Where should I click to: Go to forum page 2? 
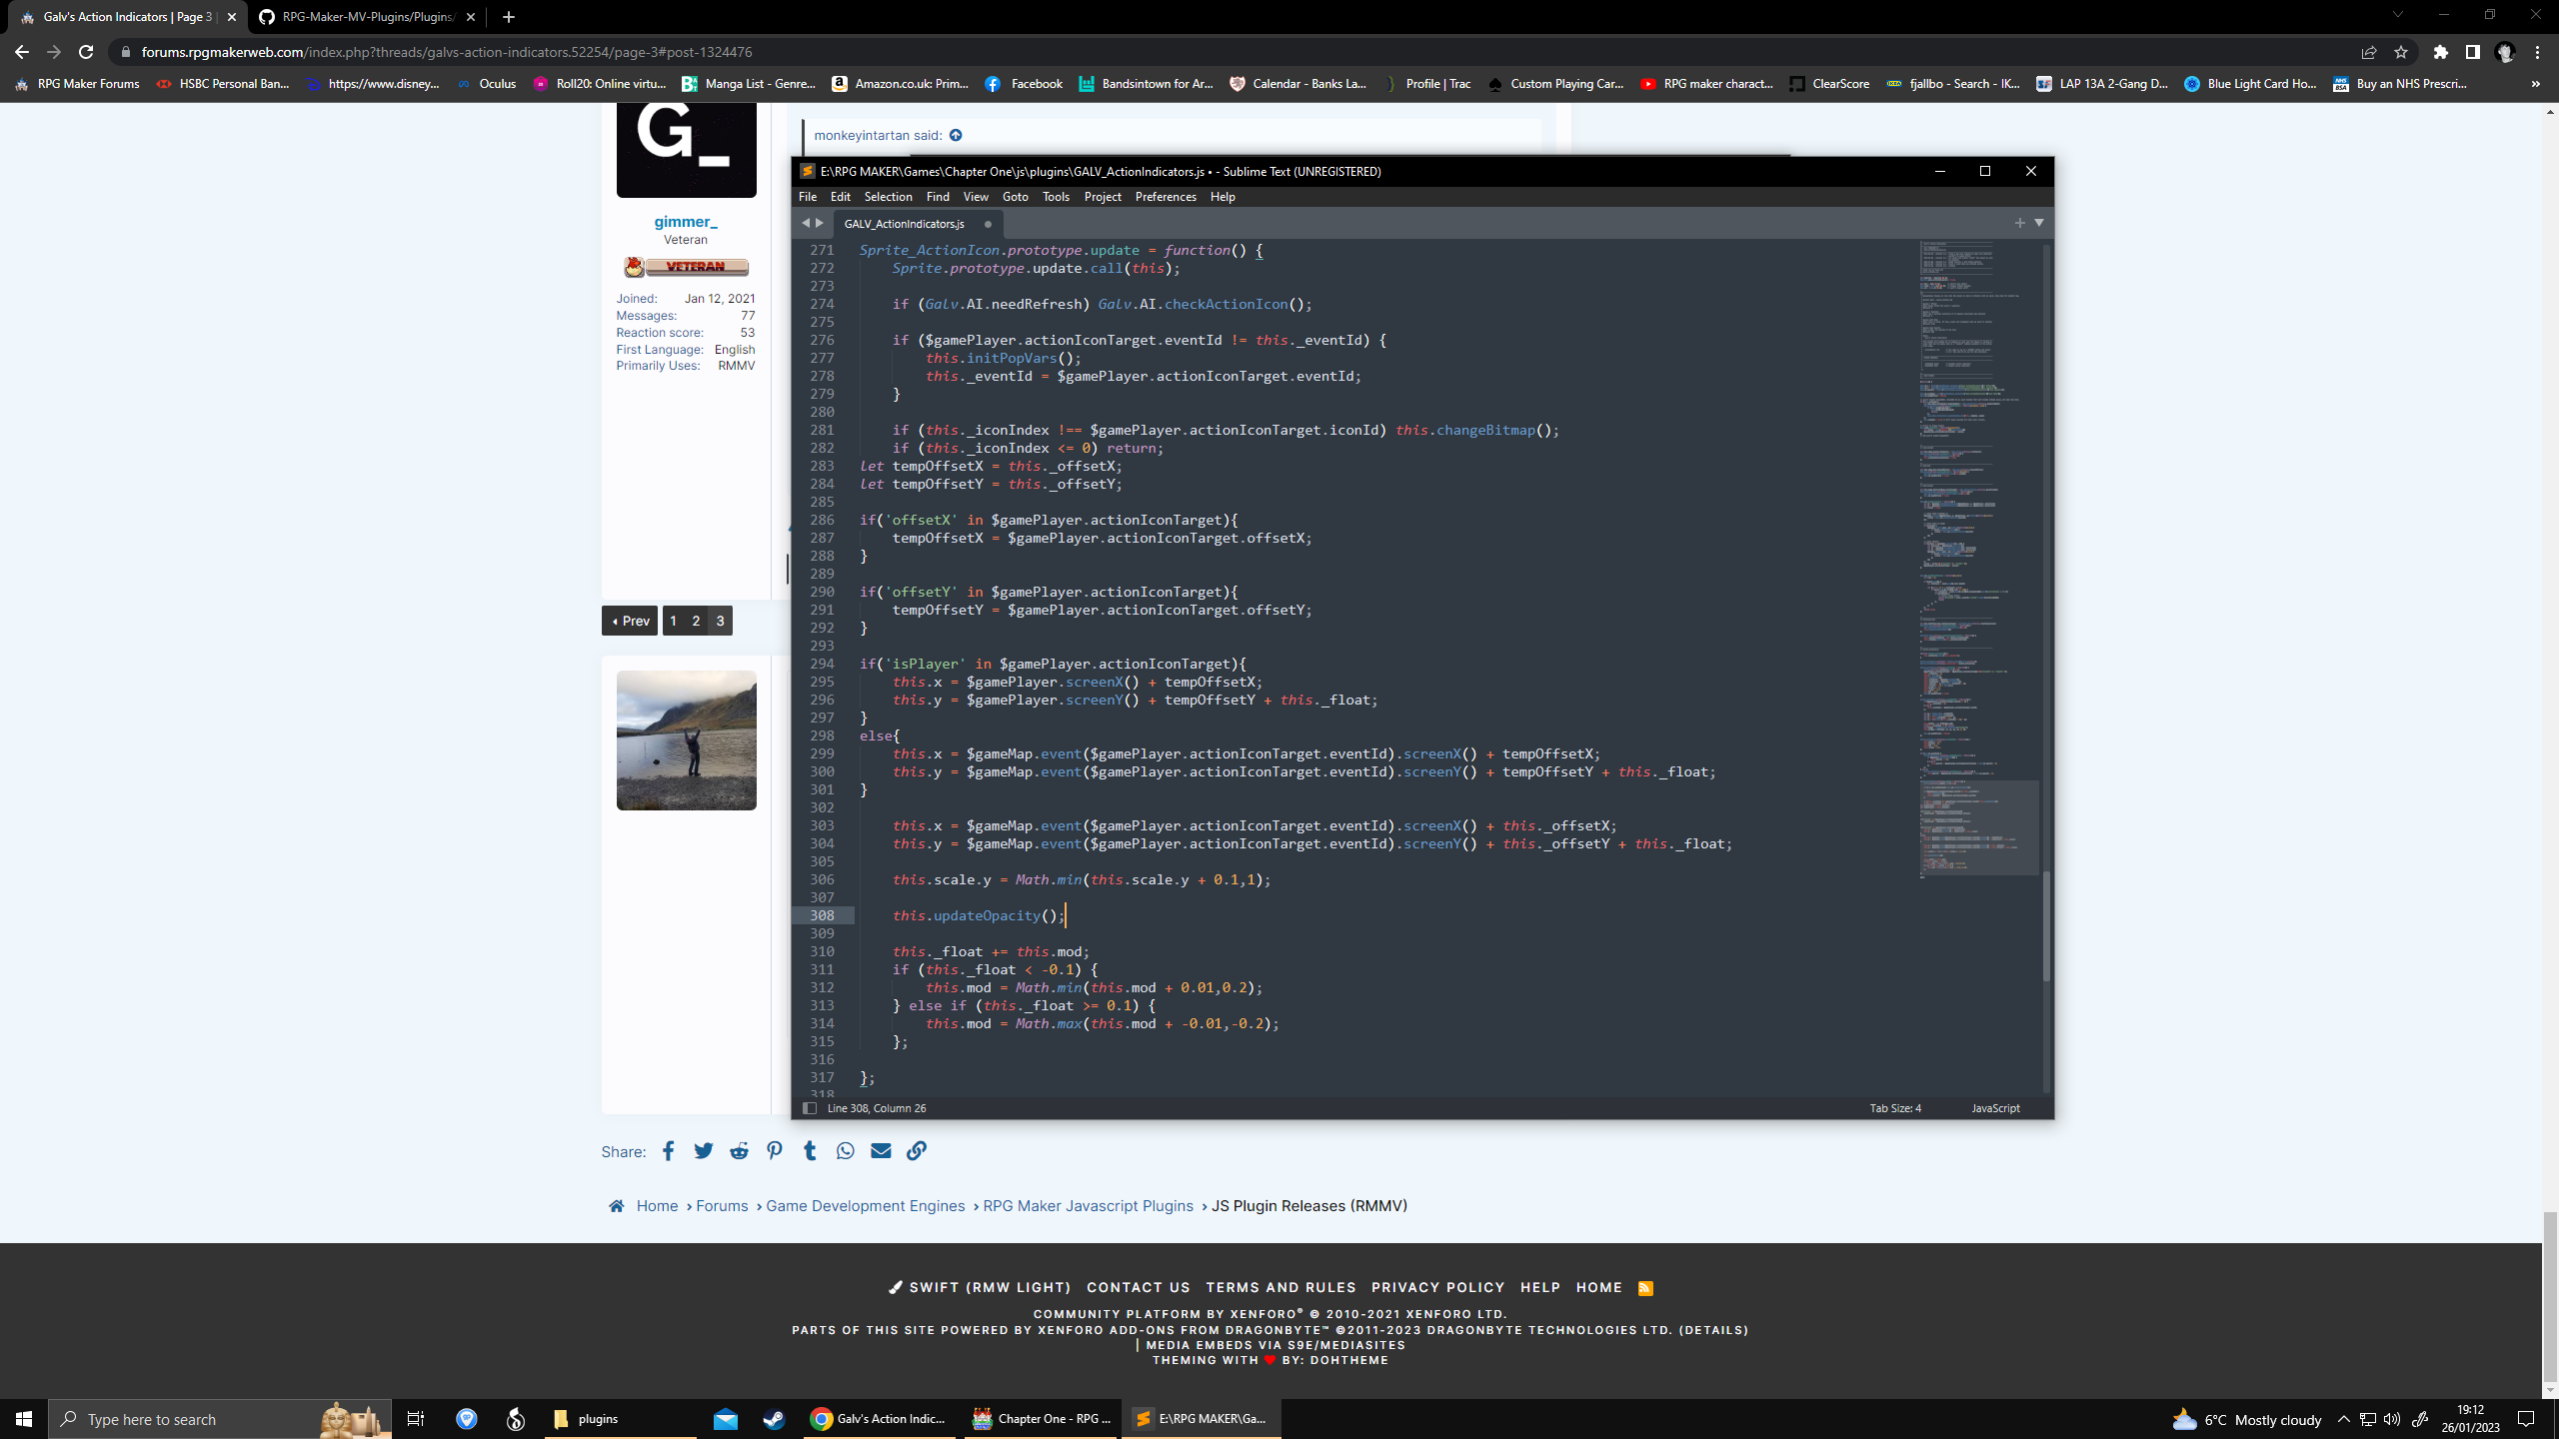pyautogui.click(x=696, y=621)
